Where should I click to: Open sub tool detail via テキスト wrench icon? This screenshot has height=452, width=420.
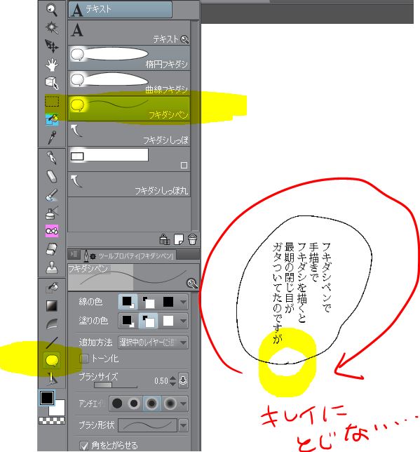click(184, 39)
